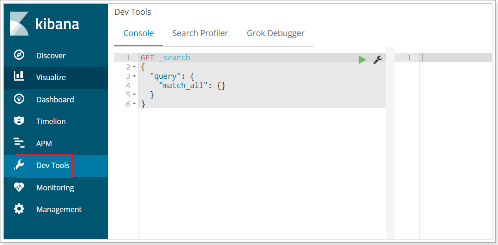Click the Kibana logo icon
Screen dimensions: 498x245
pyautogui.click(x=19, y=24)
